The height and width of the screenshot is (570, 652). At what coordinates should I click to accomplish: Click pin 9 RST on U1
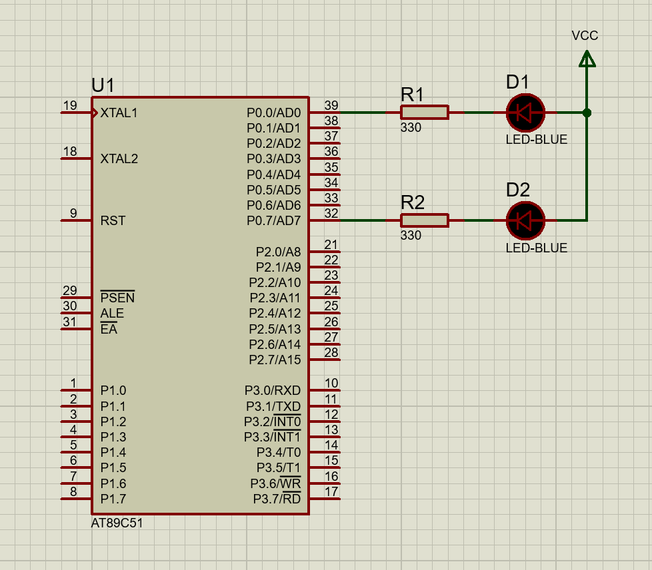pos(76,220)
